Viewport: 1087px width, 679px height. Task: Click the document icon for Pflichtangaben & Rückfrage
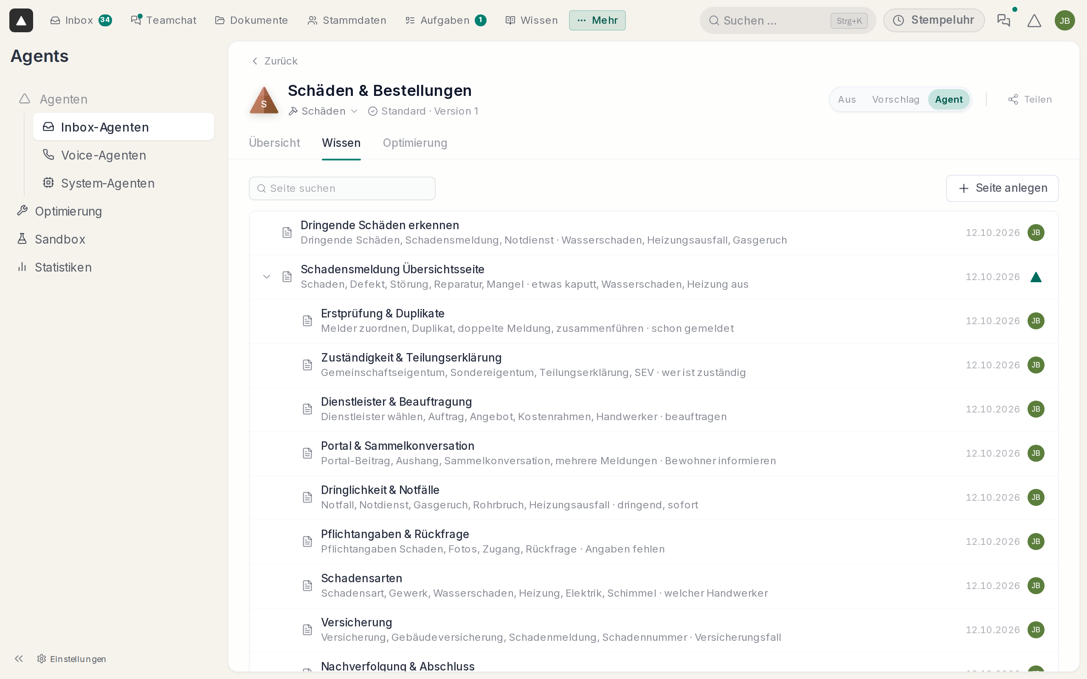pyautogui.click(x=307, y=542)
